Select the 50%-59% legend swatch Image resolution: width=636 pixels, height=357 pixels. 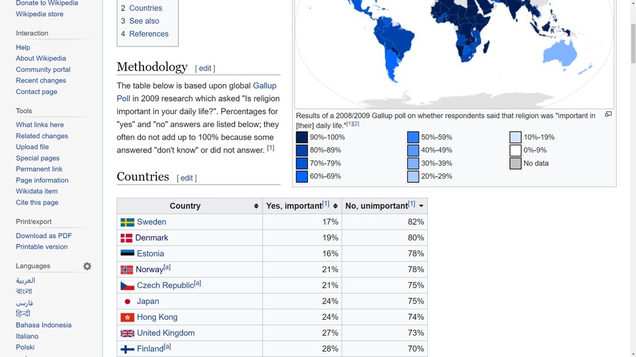click(x=413, y=137)
